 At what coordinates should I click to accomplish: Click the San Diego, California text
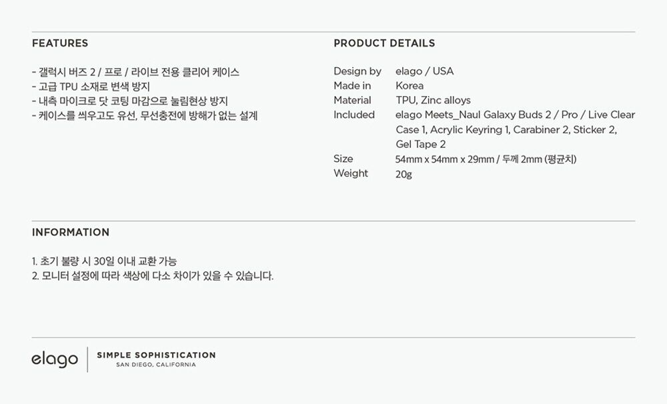(156, 365)
